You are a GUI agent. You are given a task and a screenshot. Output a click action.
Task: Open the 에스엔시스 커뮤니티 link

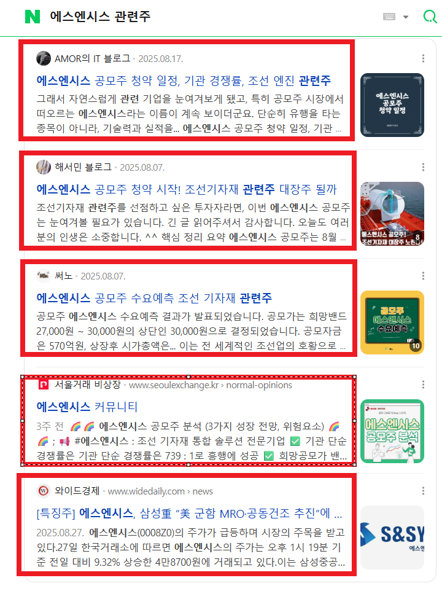[87, 407]
